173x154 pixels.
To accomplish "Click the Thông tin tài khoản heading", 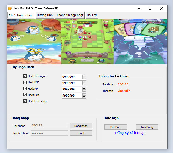I will pyautogui.click(x=114, y=76).
